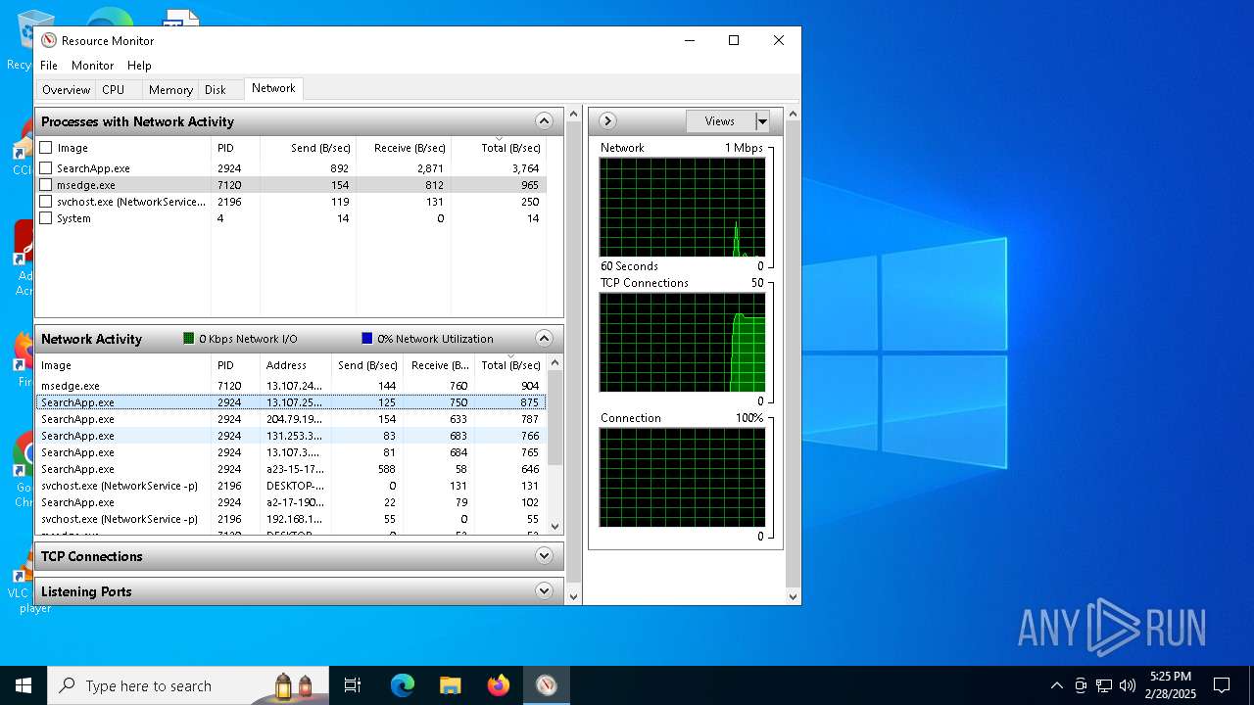The height and width of the screenshot is (705, 1254).
Task: Sort processes by Total (B/sec) column
Action: 499,148
